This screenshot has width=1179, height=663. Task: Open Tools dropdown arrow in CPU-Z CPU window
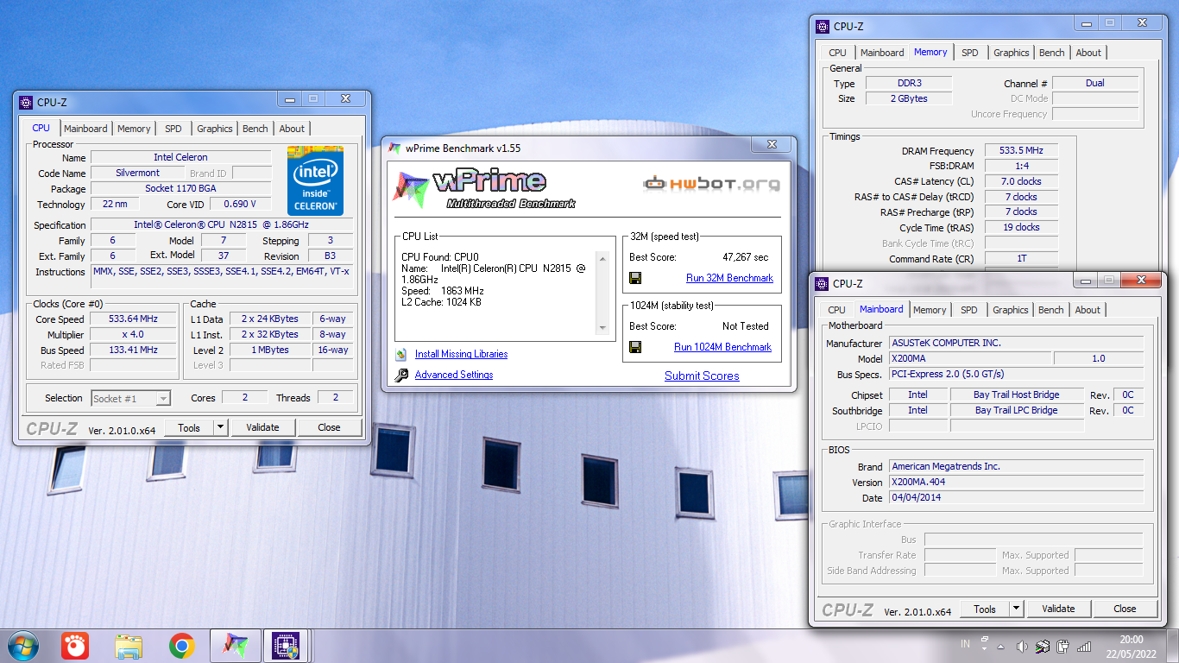[220, 427]
